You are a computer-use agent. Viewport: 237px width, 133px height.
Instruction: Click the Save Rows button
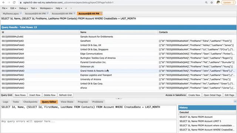(20, 95)
